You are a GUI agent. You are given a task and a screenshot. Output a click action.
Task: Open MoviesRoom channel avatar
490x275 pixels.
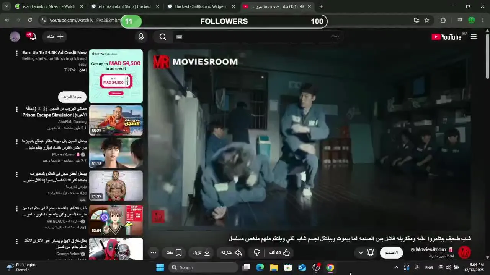click(464, 252)
